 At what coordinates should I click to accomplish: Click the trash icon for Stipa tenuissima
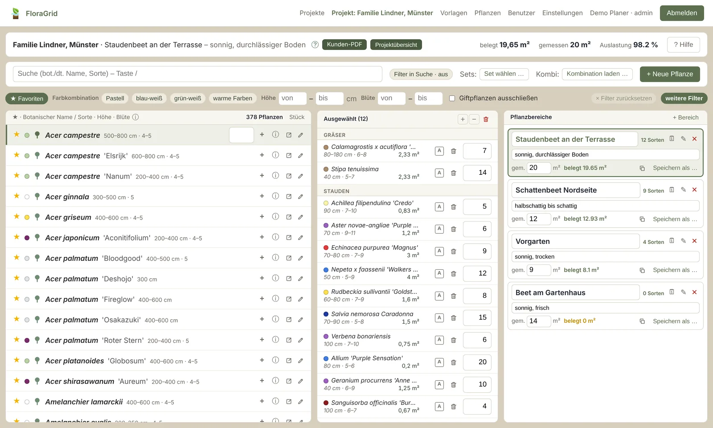454,173
